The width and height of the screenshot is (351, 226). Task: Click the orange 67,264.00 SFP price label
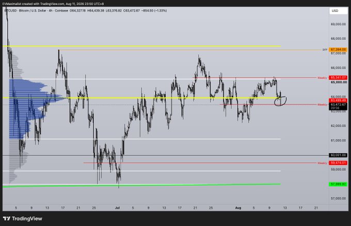[x=338, y=50]
